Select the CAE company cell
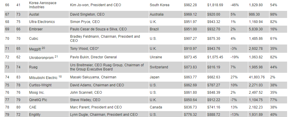Image resolution: width=293 pixels, height=117 pixels. pos(49,107)
